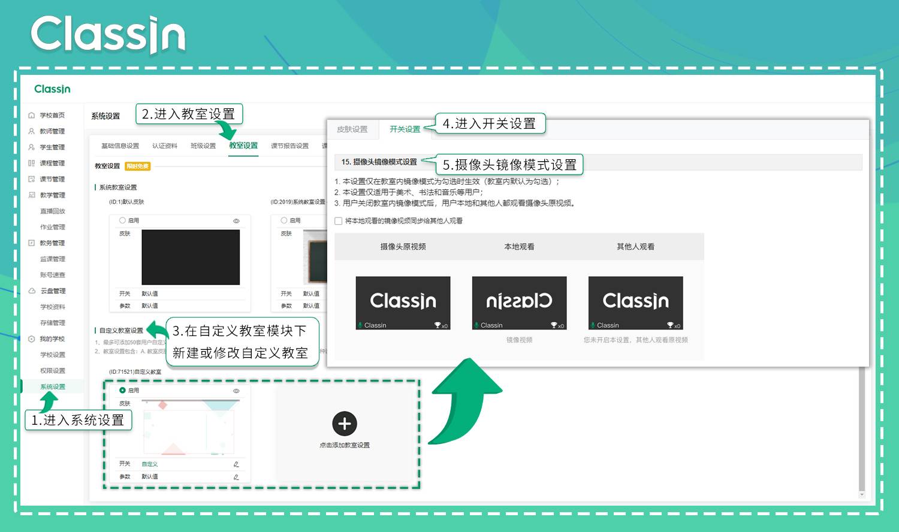Collapse 教务管理 sidebar group
This screenshot has width=899, height=532.
52,243
